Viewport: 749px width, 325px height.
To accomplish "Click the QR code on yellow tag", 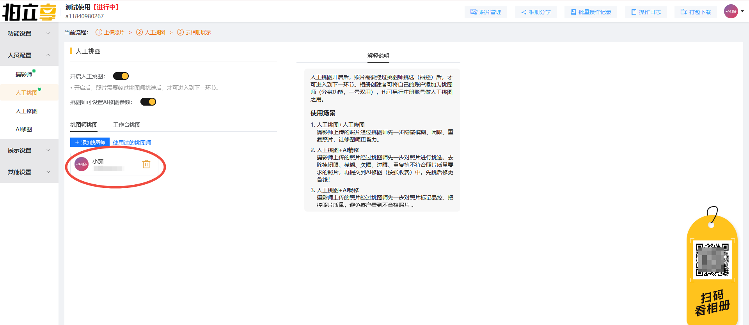I will point(712,260).
